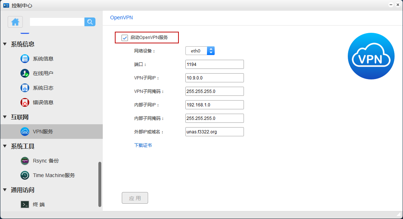The image size is (403, 219).
Task: Collapse the 互联网 section
Action: (5, 117)
